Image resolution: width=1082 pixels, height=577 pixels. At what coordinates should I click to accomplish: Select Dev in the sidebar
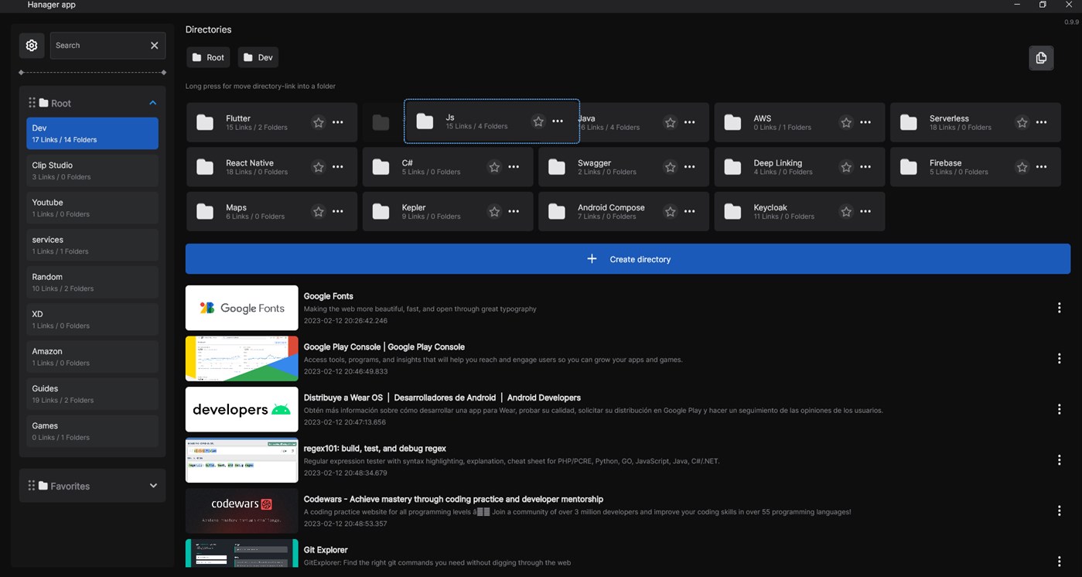[92, 133]
